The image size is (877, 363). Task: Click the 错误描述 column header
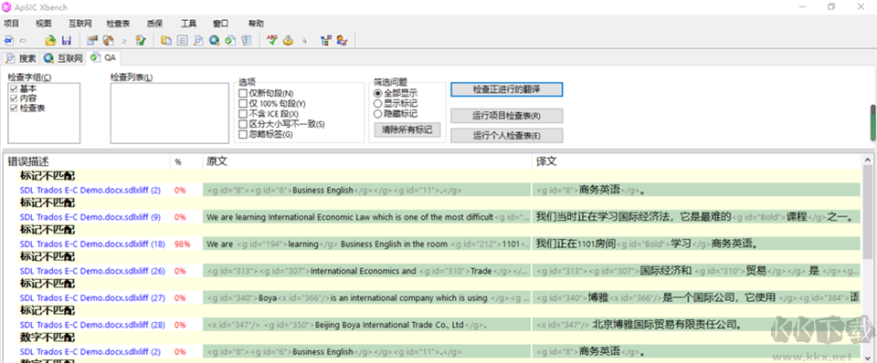(x=88, y=162)
